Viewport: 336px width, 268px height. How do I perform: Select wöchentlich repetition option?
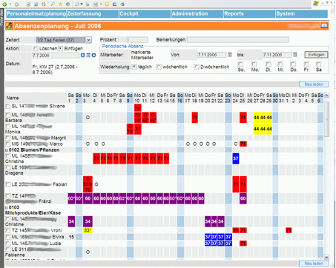pyautogui.click(x=159, y=67)
